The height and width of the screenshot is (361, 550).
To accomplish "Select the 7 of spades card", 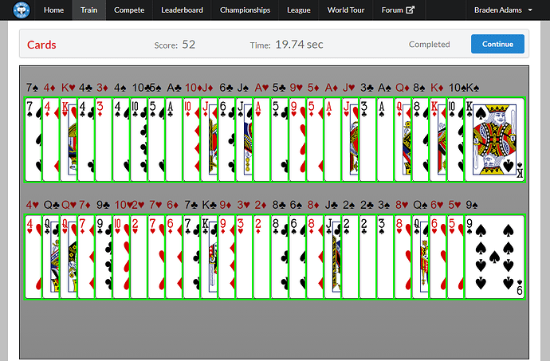I will point(33,139).
